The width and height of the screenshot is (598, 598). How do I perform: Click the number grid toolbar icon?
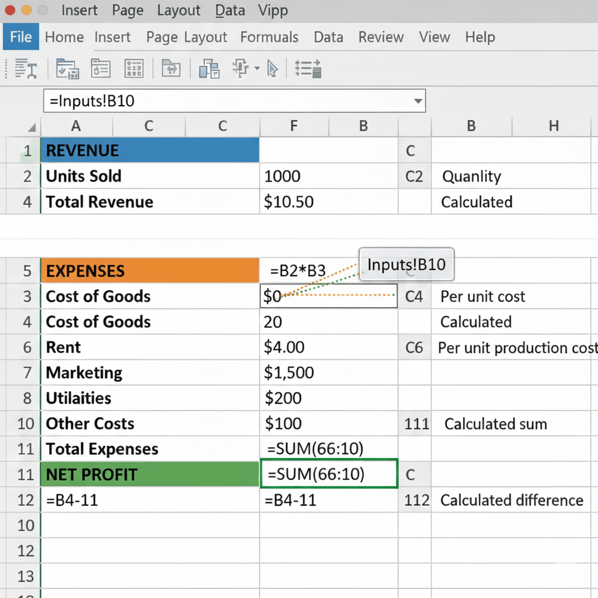pyautogui.click(x=134, y=68)
